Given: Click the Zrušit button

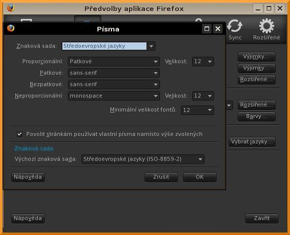Looking at the screenshot, I should click(161, 177).
